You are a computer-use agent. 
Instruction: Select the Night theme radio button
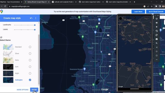pyautogui.click(x=30, y=73)
